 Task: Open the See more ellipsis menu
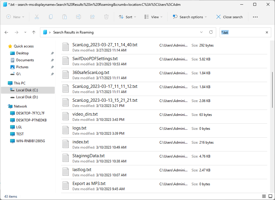tap(255, 17)
